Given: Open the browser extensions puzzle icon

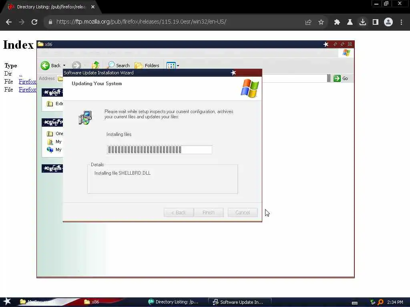Looking at the screenshot, I should tap(337, 22).
